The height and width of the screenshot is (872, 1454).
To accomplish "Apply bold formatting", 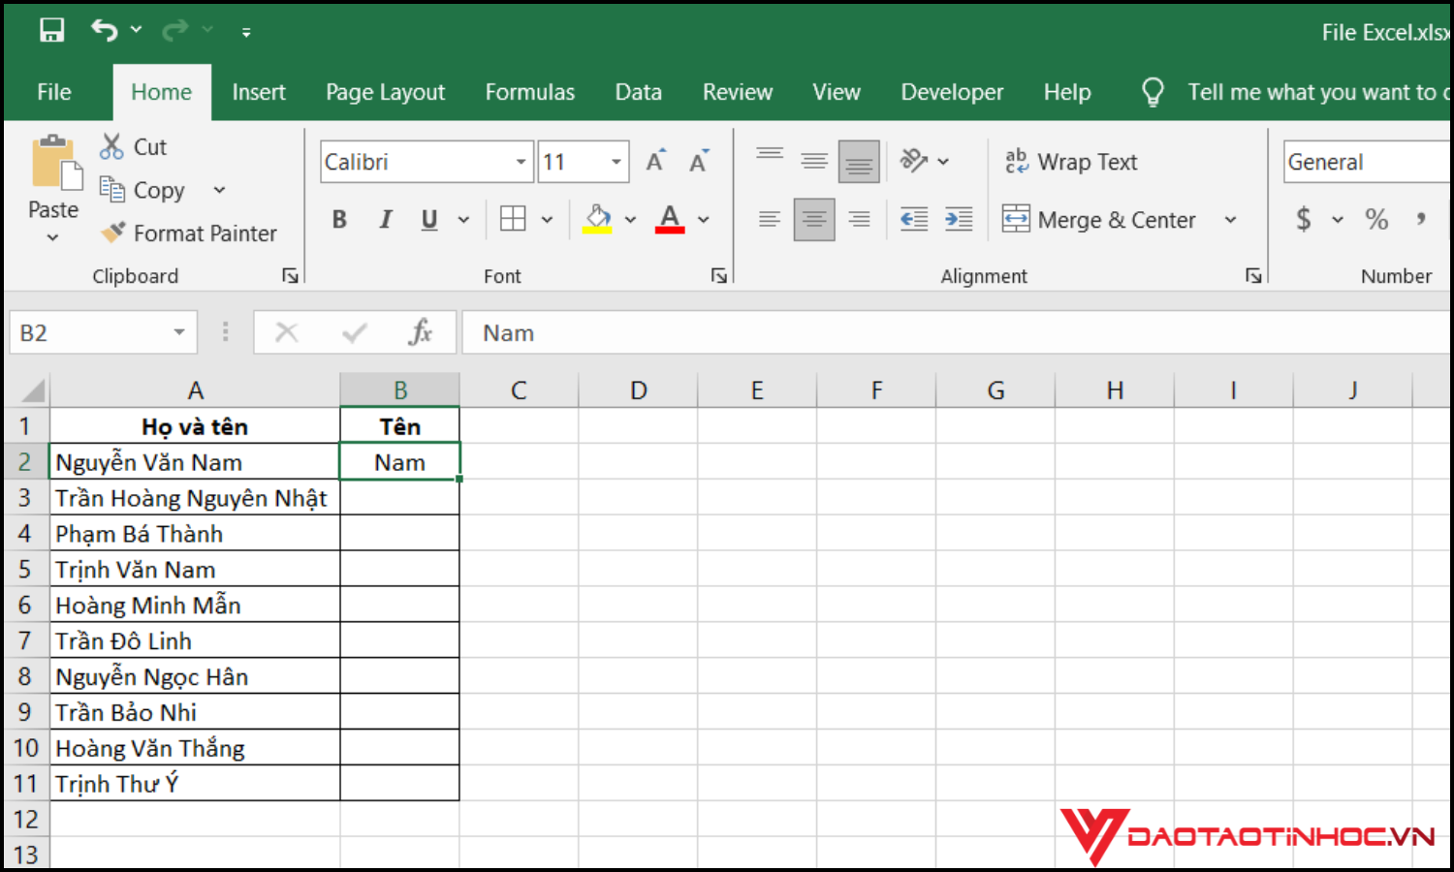I will 338,219.
